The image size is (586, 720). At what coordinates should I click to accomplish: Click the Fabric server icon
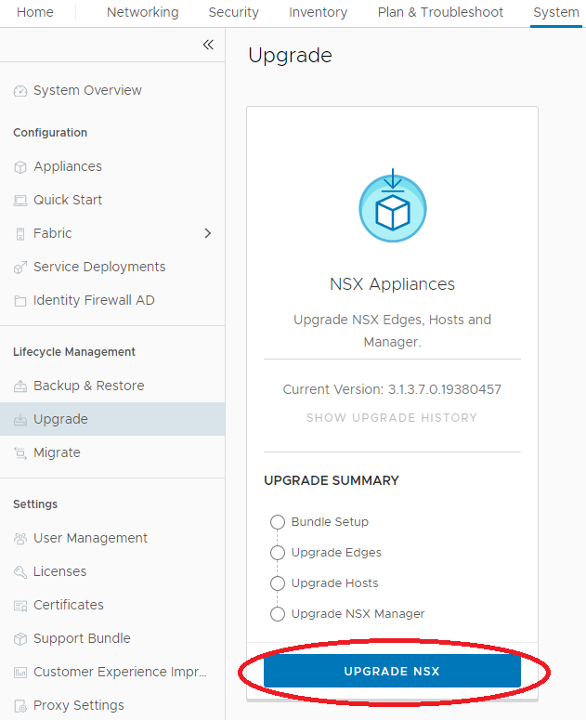(x=20, y=234)
